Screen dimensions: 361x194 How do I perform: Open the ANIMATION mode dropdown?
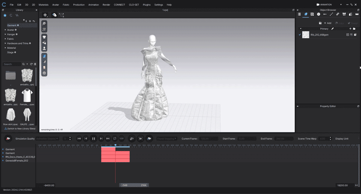click(341, 5)
